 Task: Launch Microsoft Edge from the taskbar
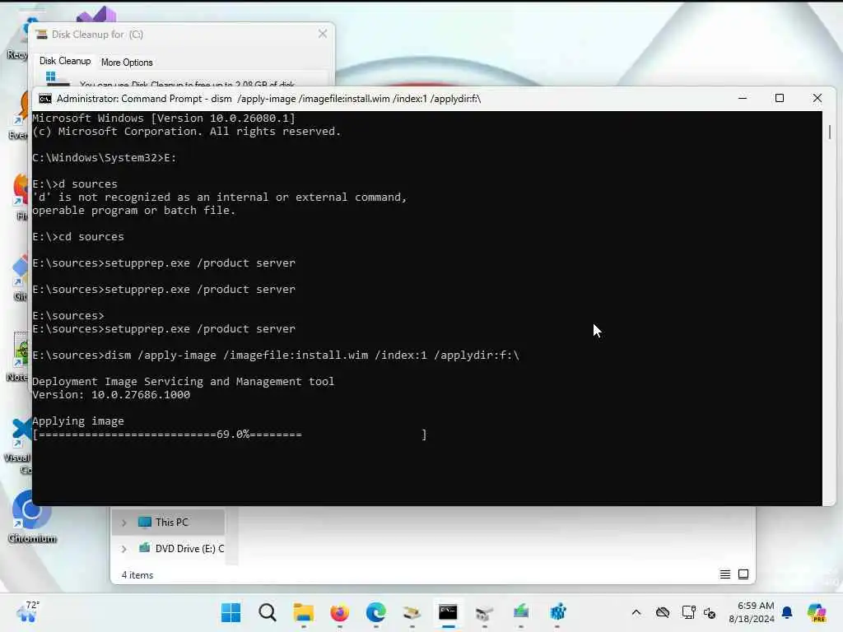point(375,612)
